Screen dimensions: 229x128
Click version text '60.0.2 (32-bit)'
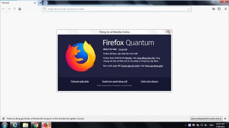point(110,49)
